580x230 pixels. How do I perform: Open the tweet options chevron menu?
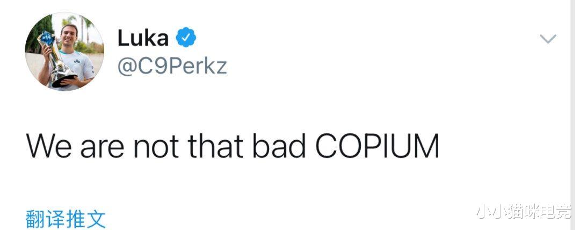point(548,39)
